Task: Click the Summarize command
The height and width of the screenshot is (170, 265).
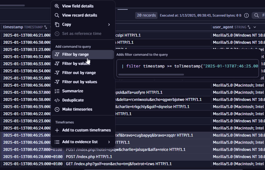Action: click(x=83, y=91)
